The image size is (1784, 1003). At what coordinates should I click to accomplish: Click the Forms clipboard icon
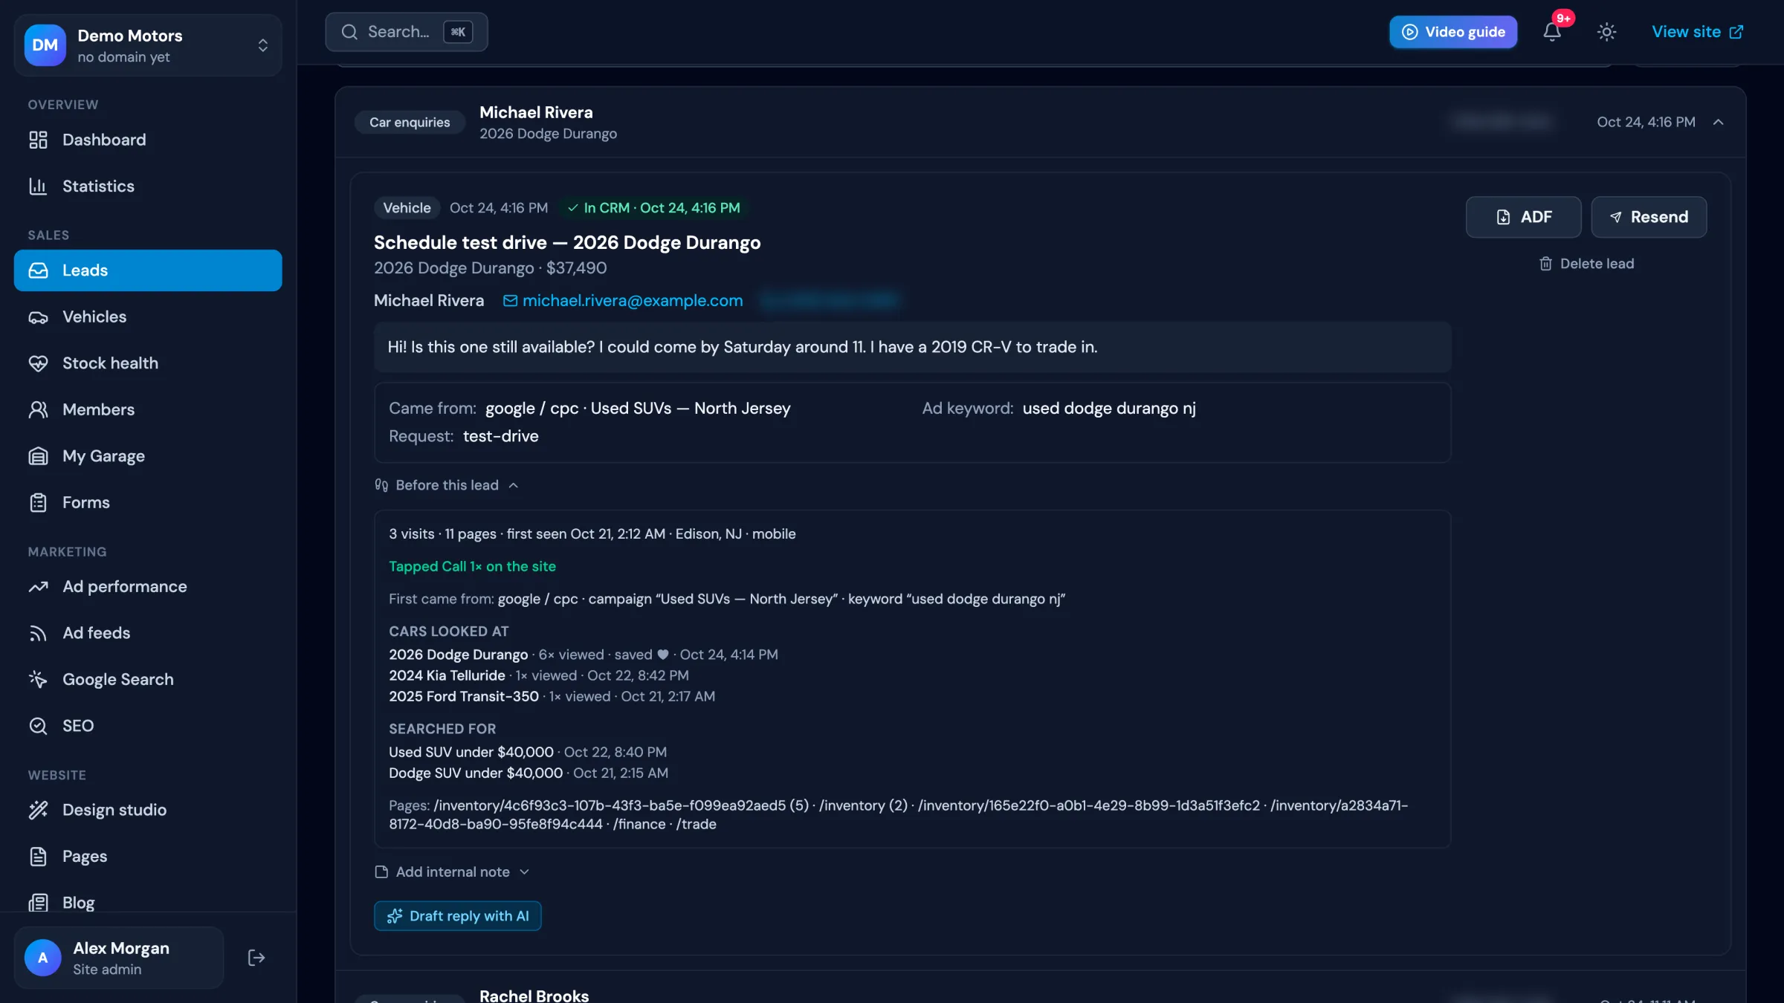pos(38,502)
